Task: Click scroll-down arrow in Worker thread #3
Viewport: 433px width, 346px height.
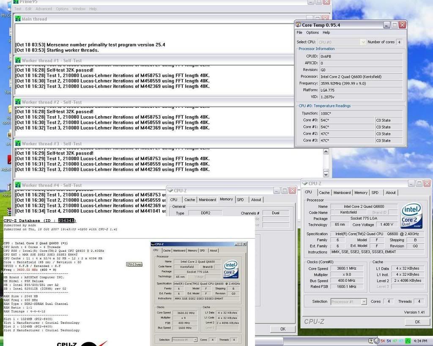Action: [326, 174]
